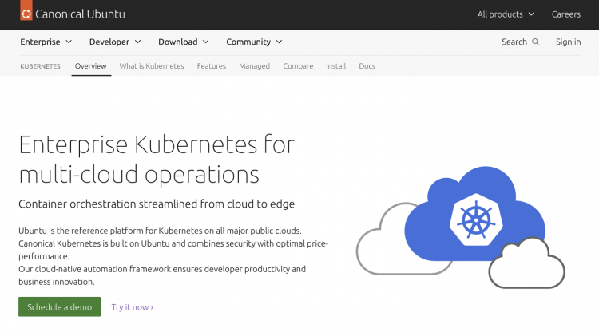Click the search magnifier icon
Viewport: 599px width, 336px height.
[536, 42]
